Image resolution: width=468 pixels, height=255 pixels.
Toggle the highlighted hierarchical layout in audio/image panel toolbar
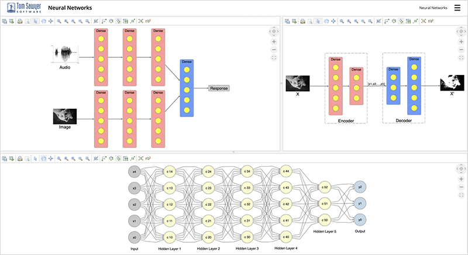118,21
